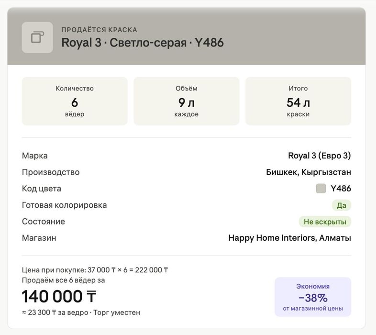Screen dimensions: 376x335
Task: Click the Не вскрыты status badge
Action: [325, 222]
